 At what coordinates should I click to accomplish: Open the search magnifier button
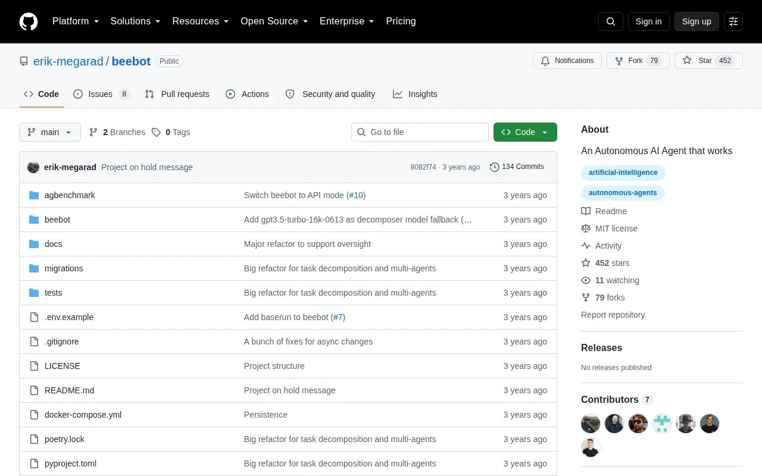pos(611,21)
